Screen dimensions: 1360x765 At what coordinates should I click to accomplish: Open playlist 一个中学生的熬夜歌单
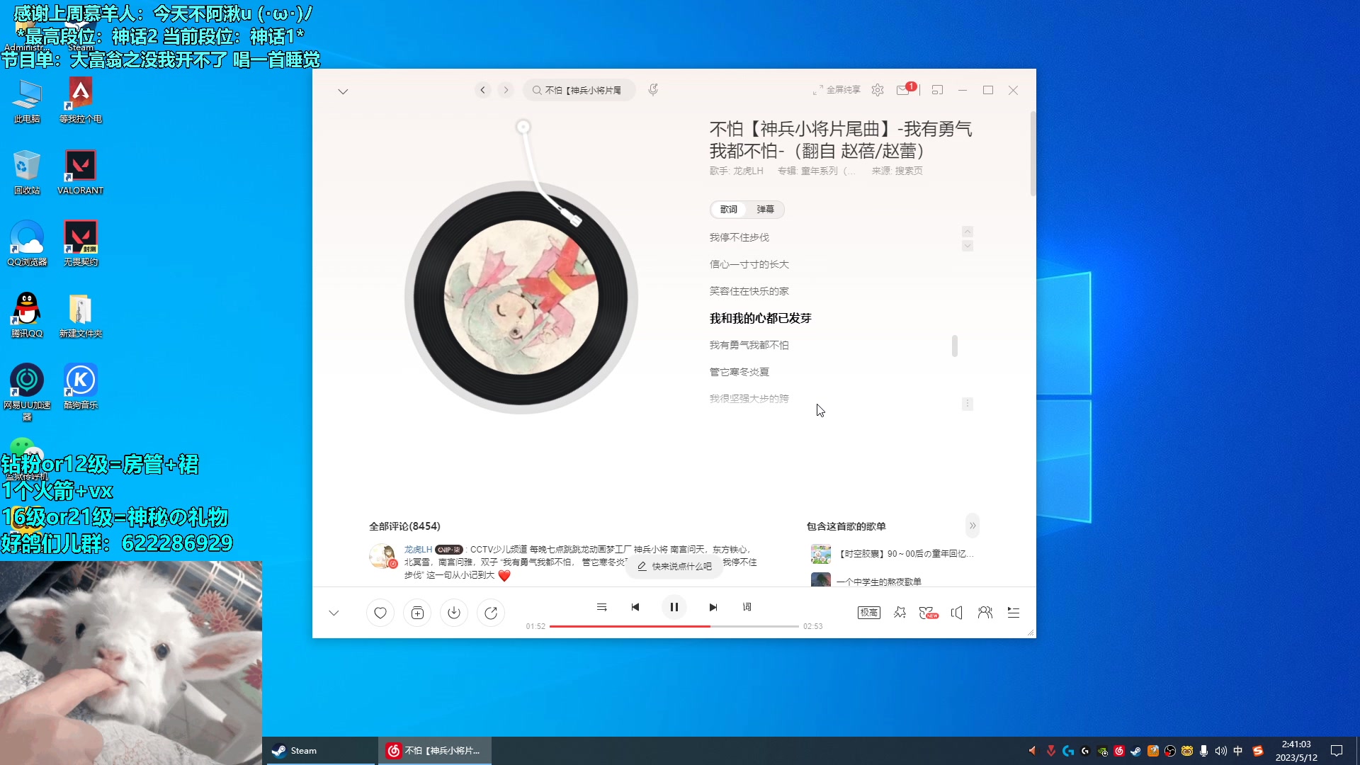[866, 582]
